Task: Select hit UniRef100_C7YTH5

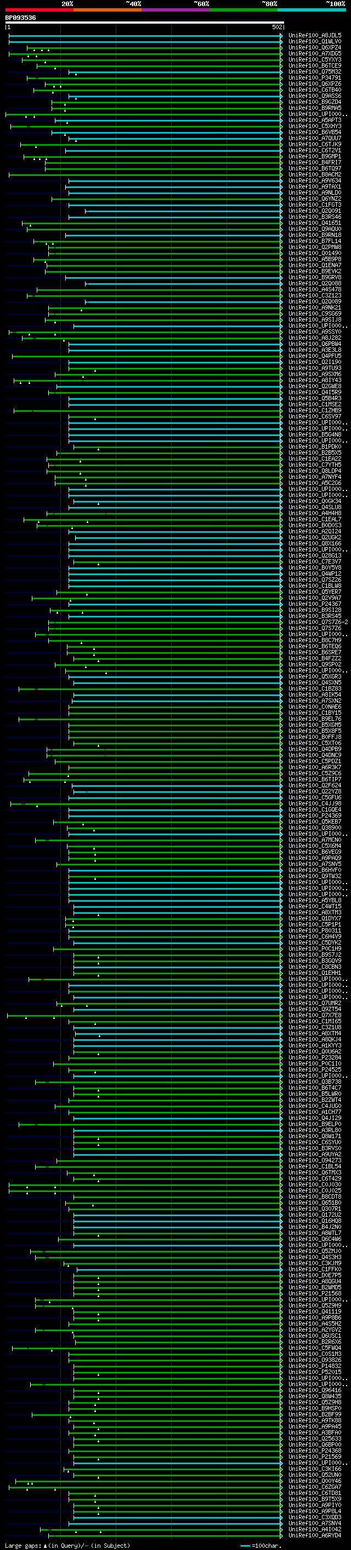Action: click(315, 465)
